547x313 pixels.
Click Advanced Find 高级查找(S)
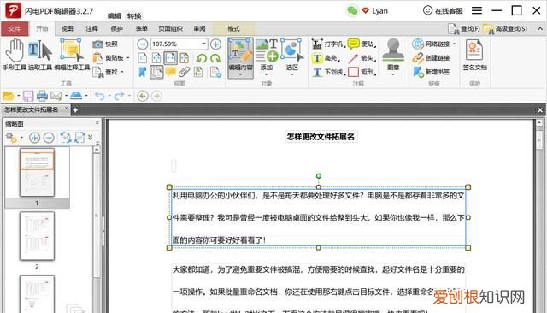[x=505, y=29]
